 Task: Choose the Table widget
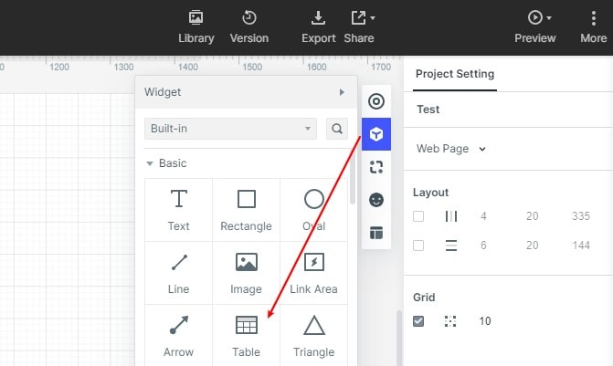pos(246,335)
